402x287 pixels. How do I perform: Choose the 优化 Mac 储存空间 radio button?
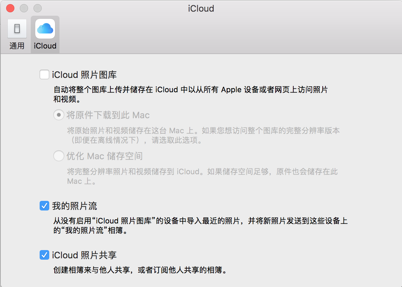(59, 156)
